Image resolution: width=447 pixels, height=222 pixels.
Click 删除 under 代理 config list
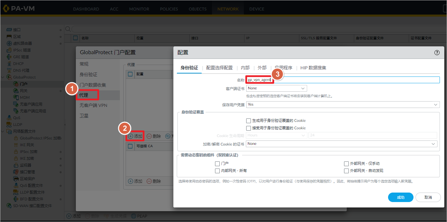pos(154,136)
